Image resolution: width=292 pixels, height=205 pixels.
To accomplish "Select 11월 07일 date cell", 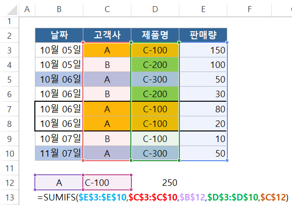I will [59, 153].
